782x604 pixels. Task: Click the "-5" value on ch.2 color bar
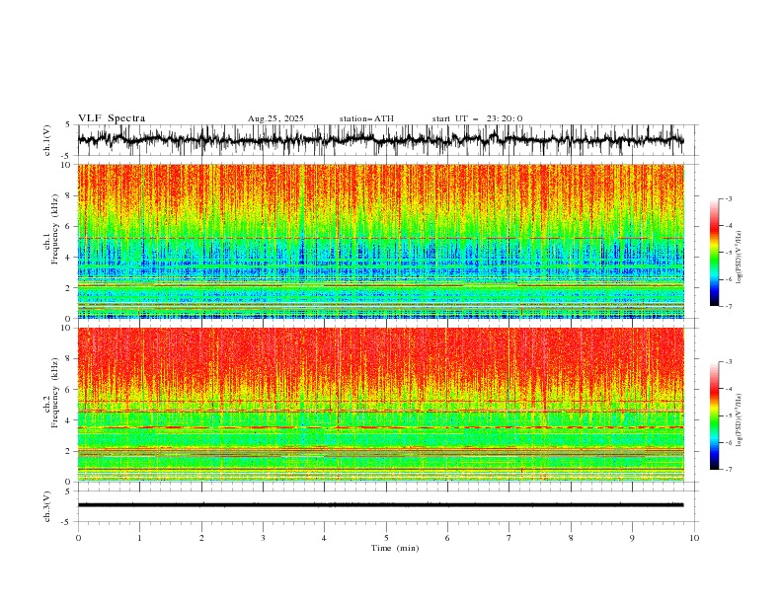(x=728, y=415)
